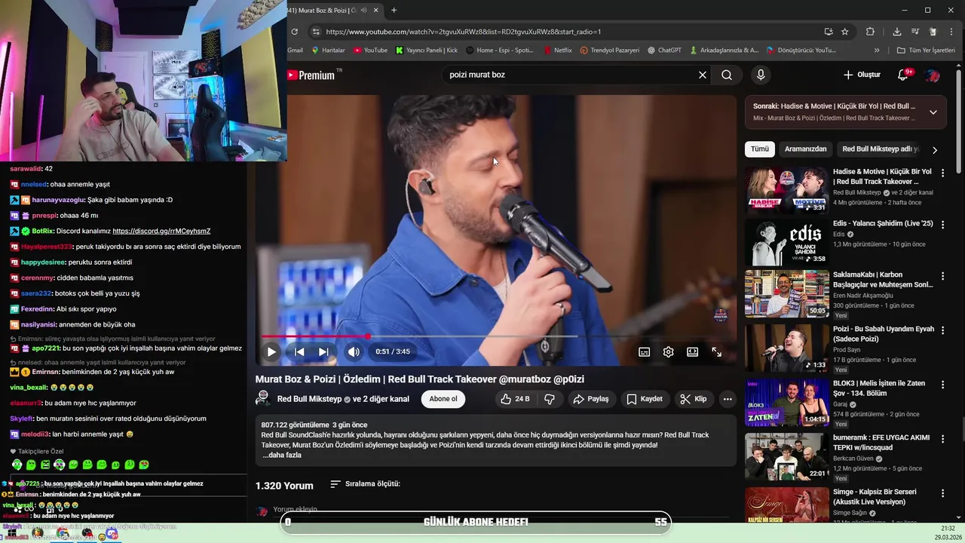The image size is (965, 543).
Task: Click the YouTube search magnifier button
Action: pyautogui.click(x=727, y=75)
